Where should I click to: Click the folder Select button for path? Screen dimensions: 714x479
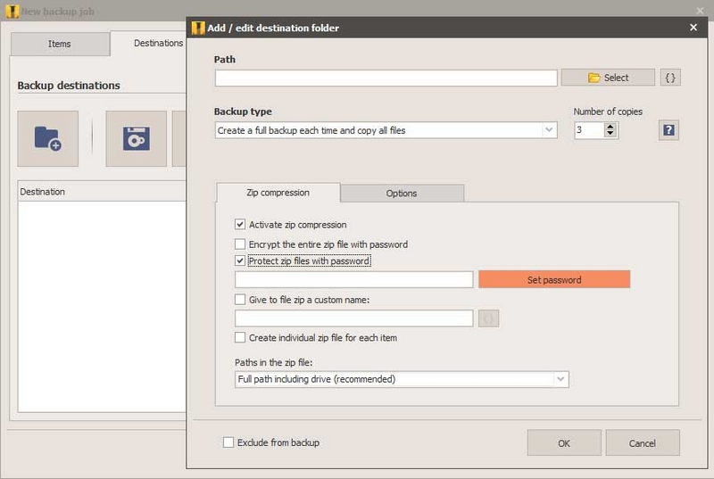(x=608, y=78)
